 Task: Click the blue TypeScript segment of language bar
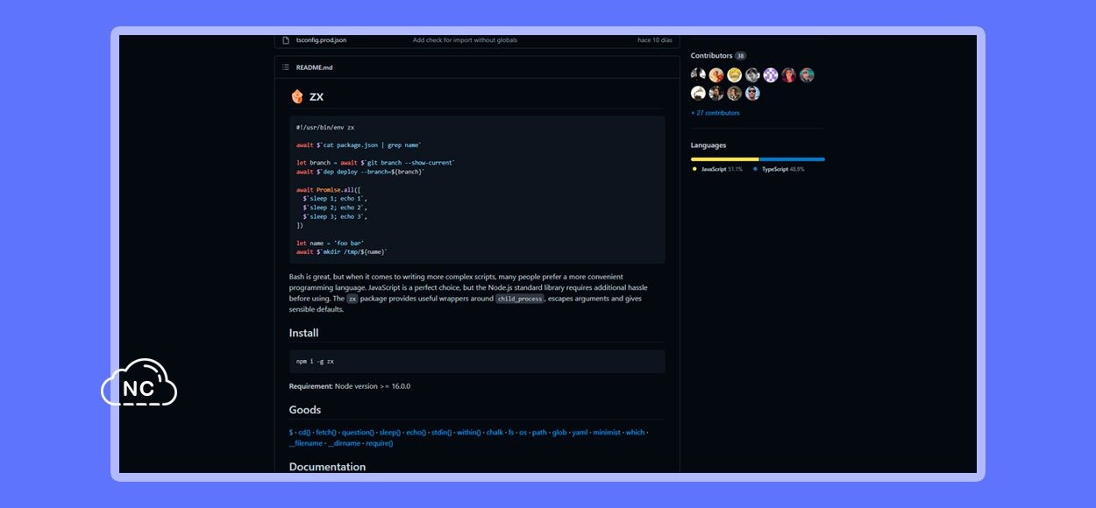coord(793,159)
